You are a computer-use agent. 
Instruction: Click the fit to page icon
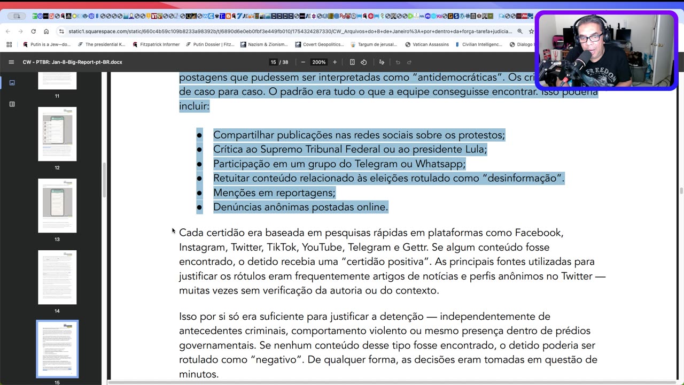(x=352, y=62)
